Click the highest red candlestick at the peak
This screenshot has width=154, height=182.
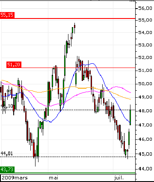pos(74,27)
